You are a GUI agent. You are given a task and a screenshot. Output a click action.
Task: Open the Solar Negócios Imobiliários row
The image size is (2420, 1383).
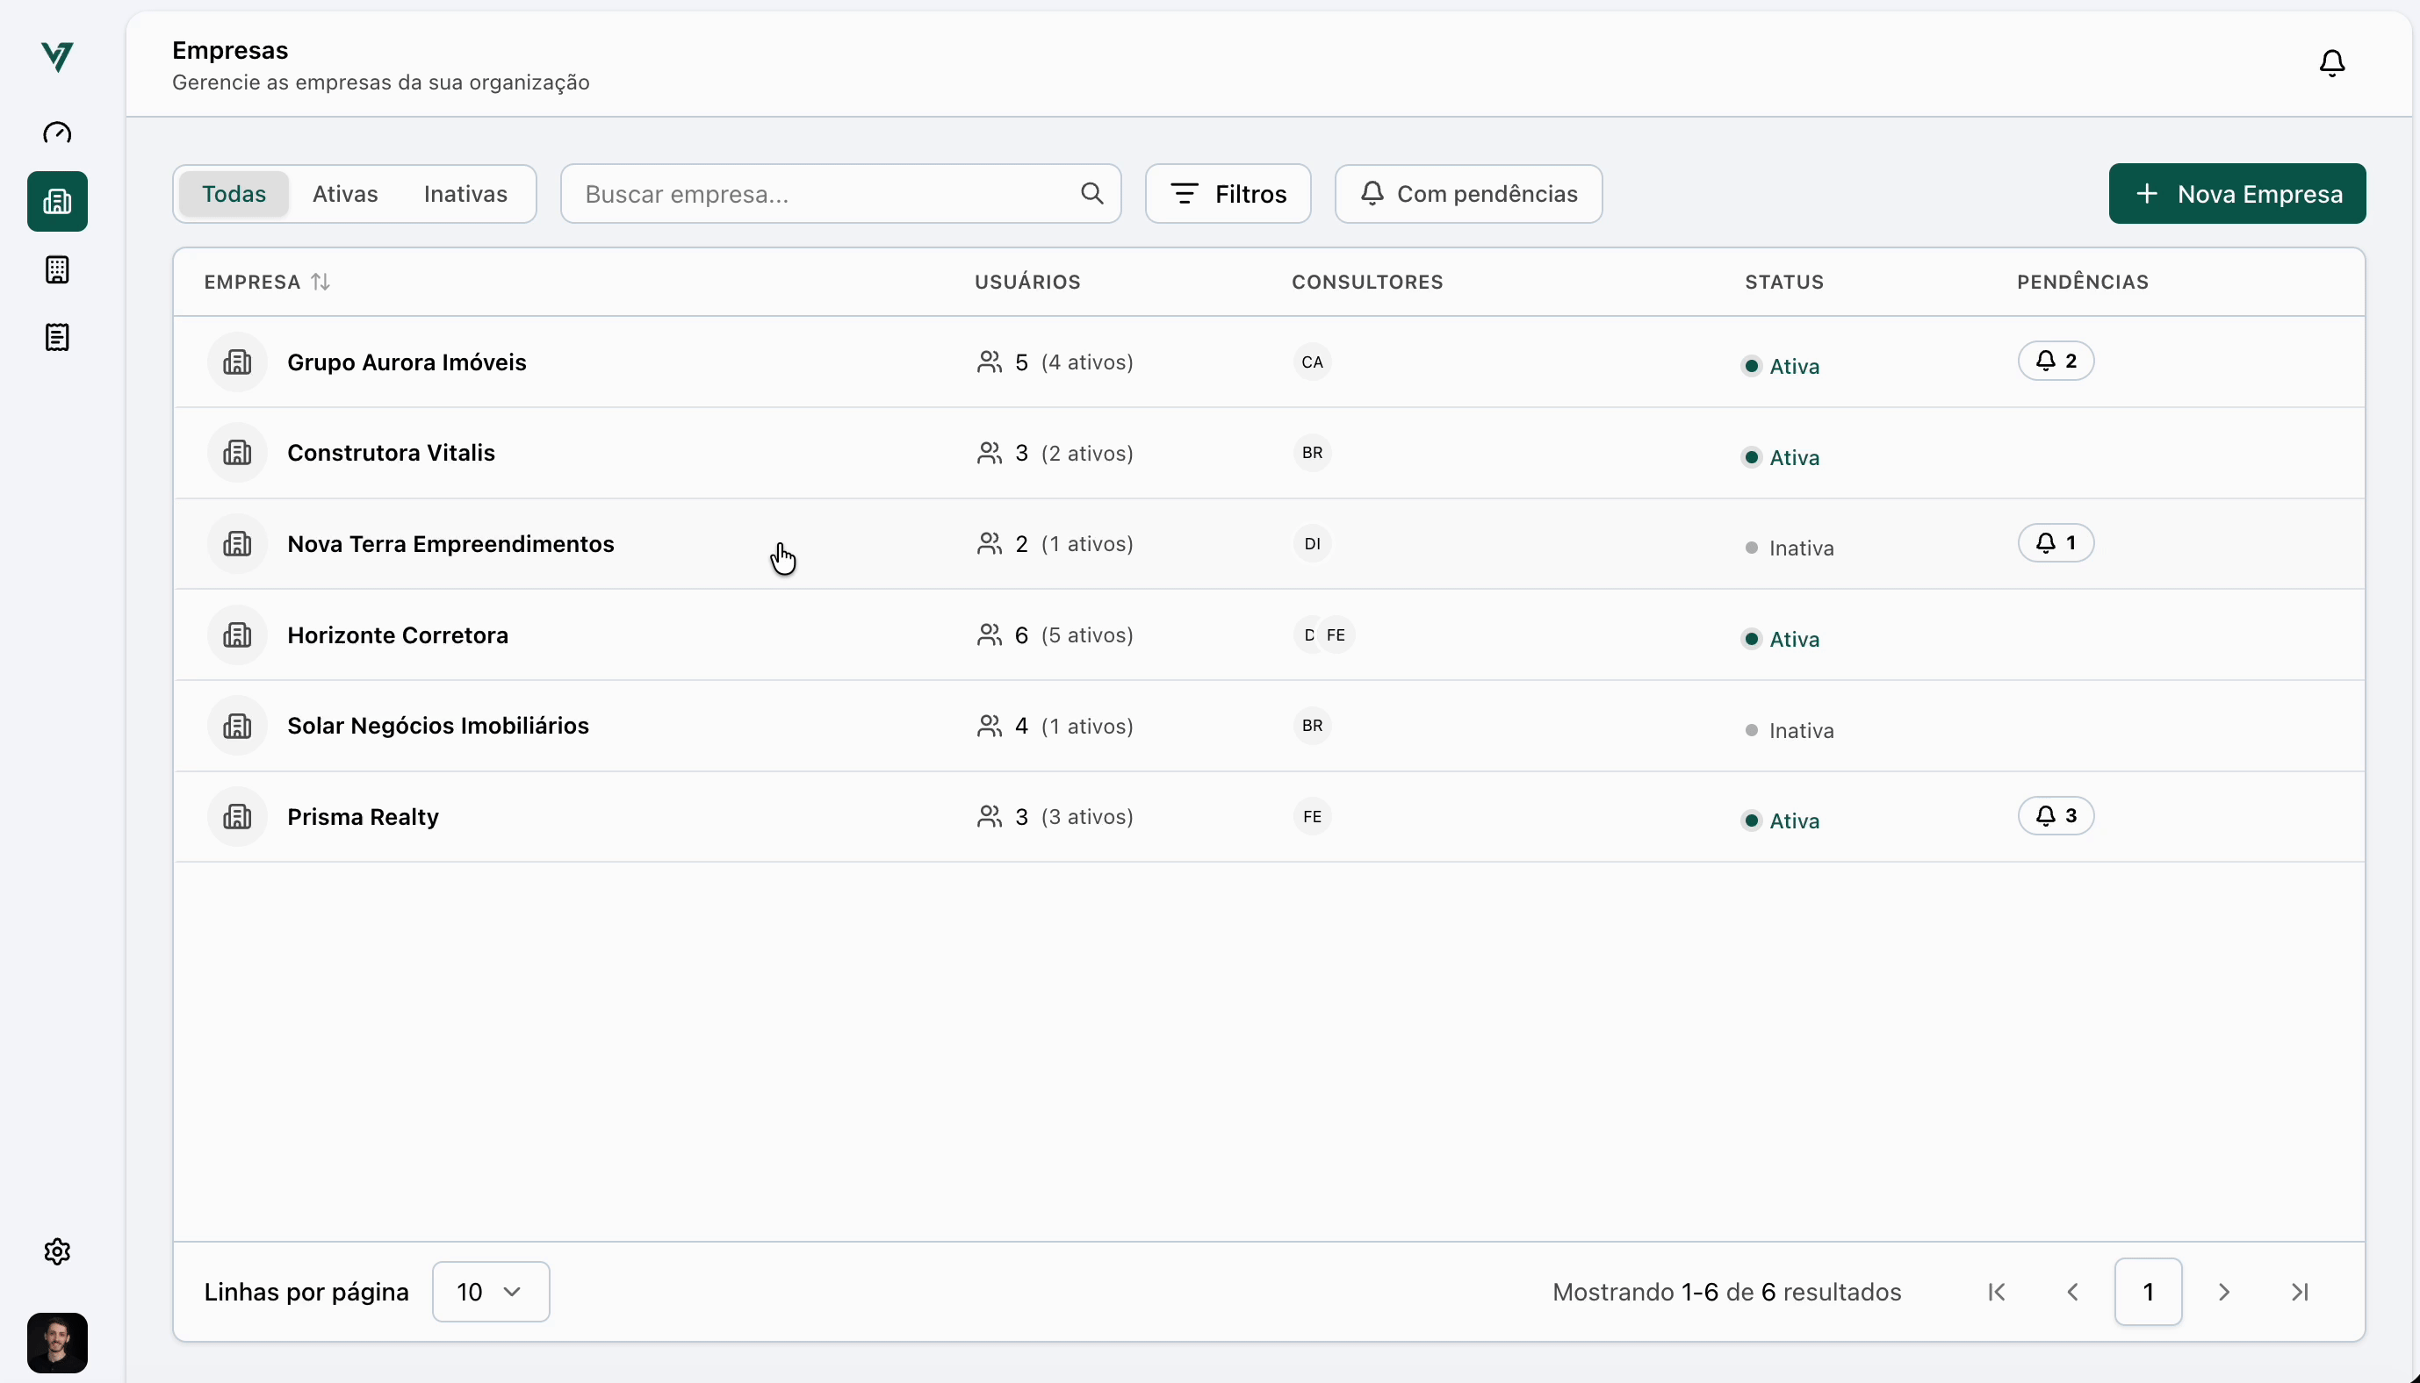1269,727
